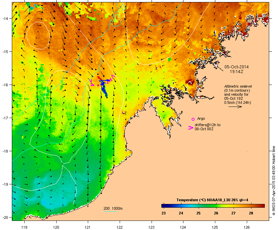Click the 'Altimetric sealevel' legend text
This screenshot has width=278, height=230.
[238, 86]
